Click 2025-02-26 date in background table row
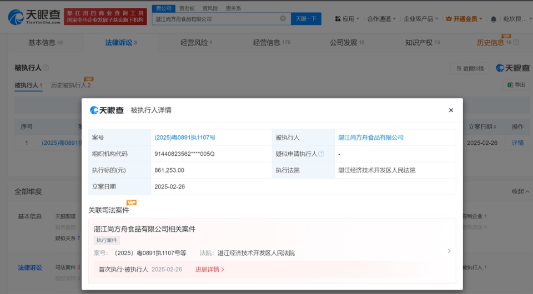Viewport: 533px width, 294px height. 482,143
